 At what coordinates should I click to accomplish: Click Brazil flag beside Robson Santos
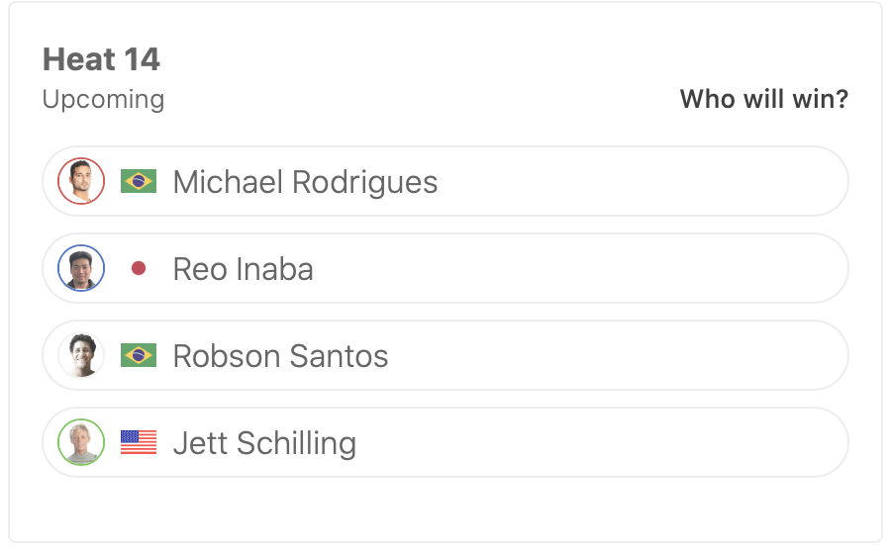139,355
